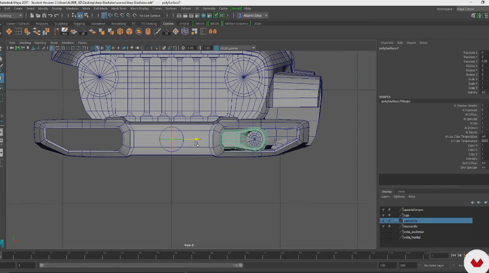Click the CP shelf icon
The width and height of the screenshot is (489, 273).
click(x=83, y=32)
